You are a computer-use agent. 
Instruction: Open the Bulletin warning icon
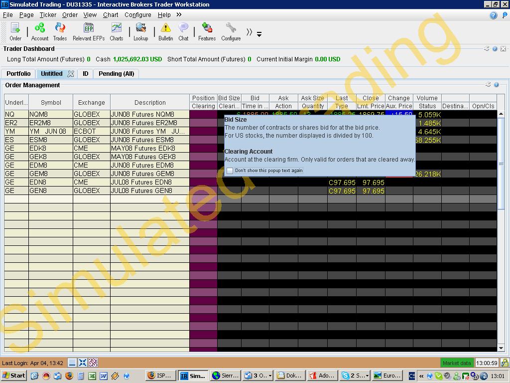(165, 31)
